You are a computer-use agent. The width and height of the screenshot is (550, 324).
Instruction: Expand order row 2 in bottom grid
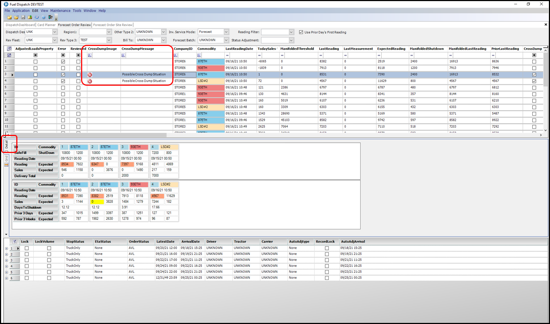tap(7, 255)
